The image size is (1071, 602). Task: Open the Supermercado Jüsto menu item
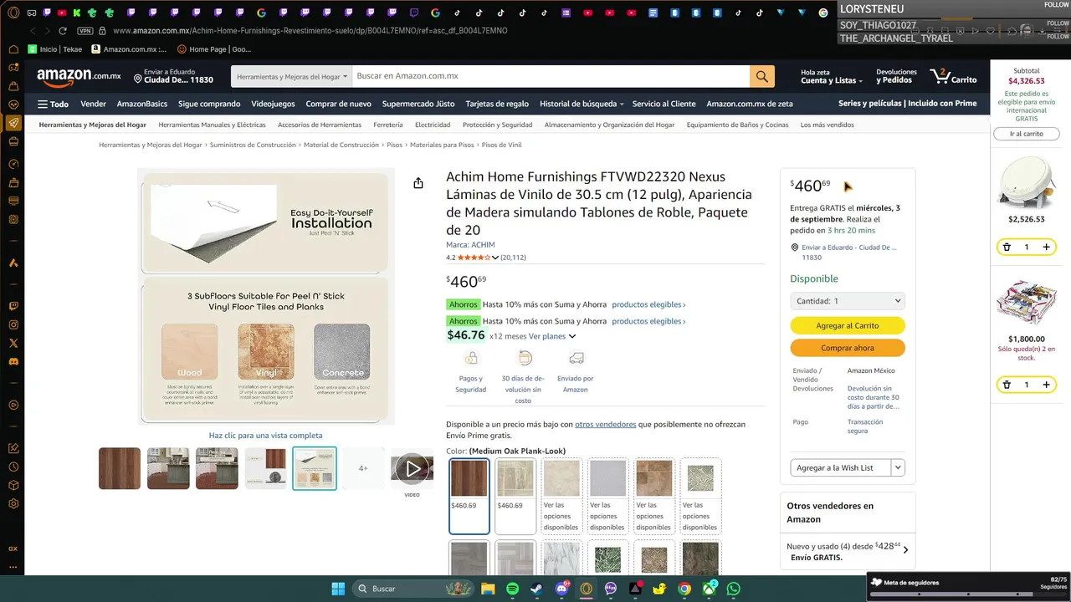click(418, 104)
